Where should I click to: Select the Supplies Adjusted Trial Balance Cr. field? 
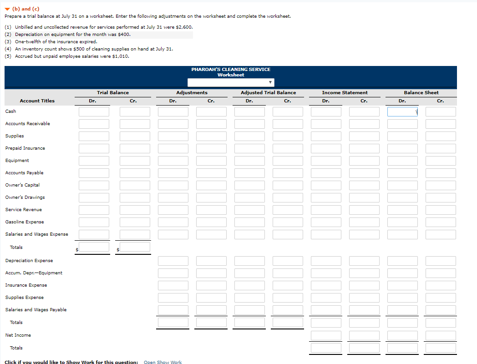[287, 136]
